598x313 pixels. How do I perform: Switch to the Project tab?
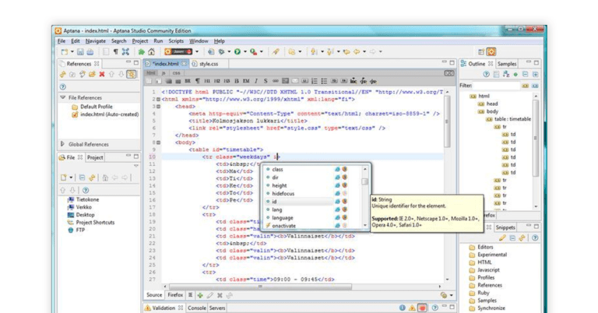tap(95, 157)
